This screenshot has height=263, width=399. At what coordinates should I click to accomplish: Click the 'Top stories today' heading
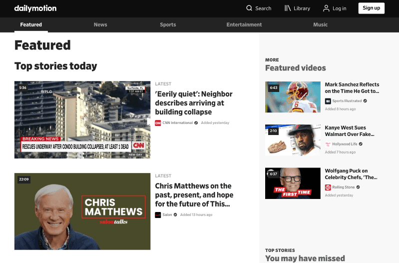click(56, 66)
